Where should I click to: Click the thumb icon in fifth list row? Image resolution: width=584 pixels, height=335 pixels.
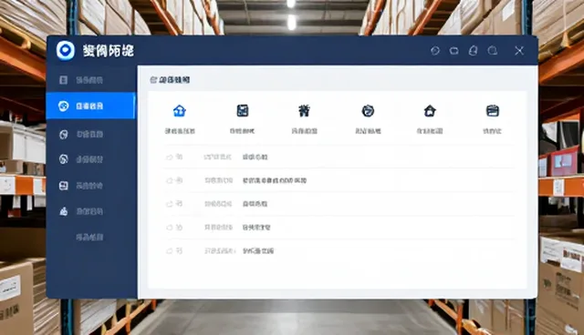point(170,251)
